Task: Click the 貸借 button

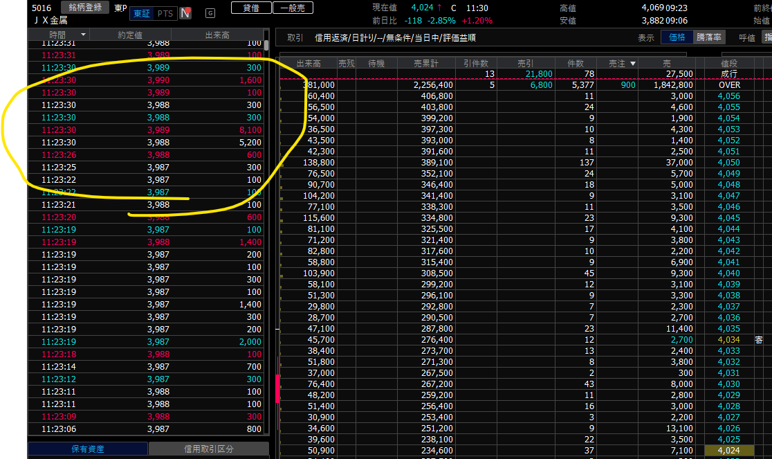Action: coord(247,8)
